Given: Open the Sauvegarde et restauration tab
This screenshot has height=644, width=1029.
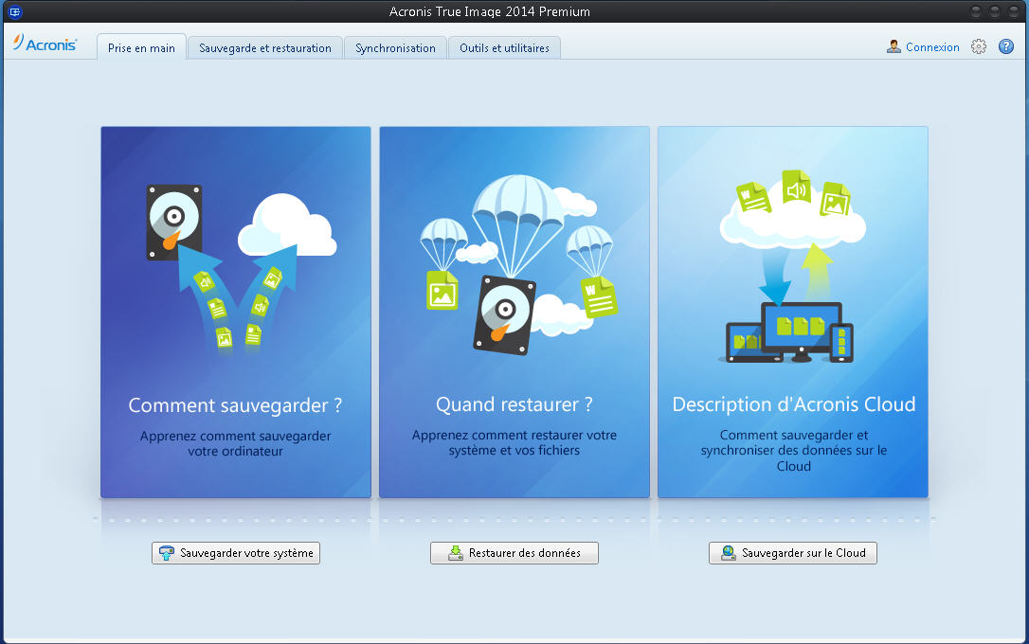Looking at the screenshot, I should point(265,48).
